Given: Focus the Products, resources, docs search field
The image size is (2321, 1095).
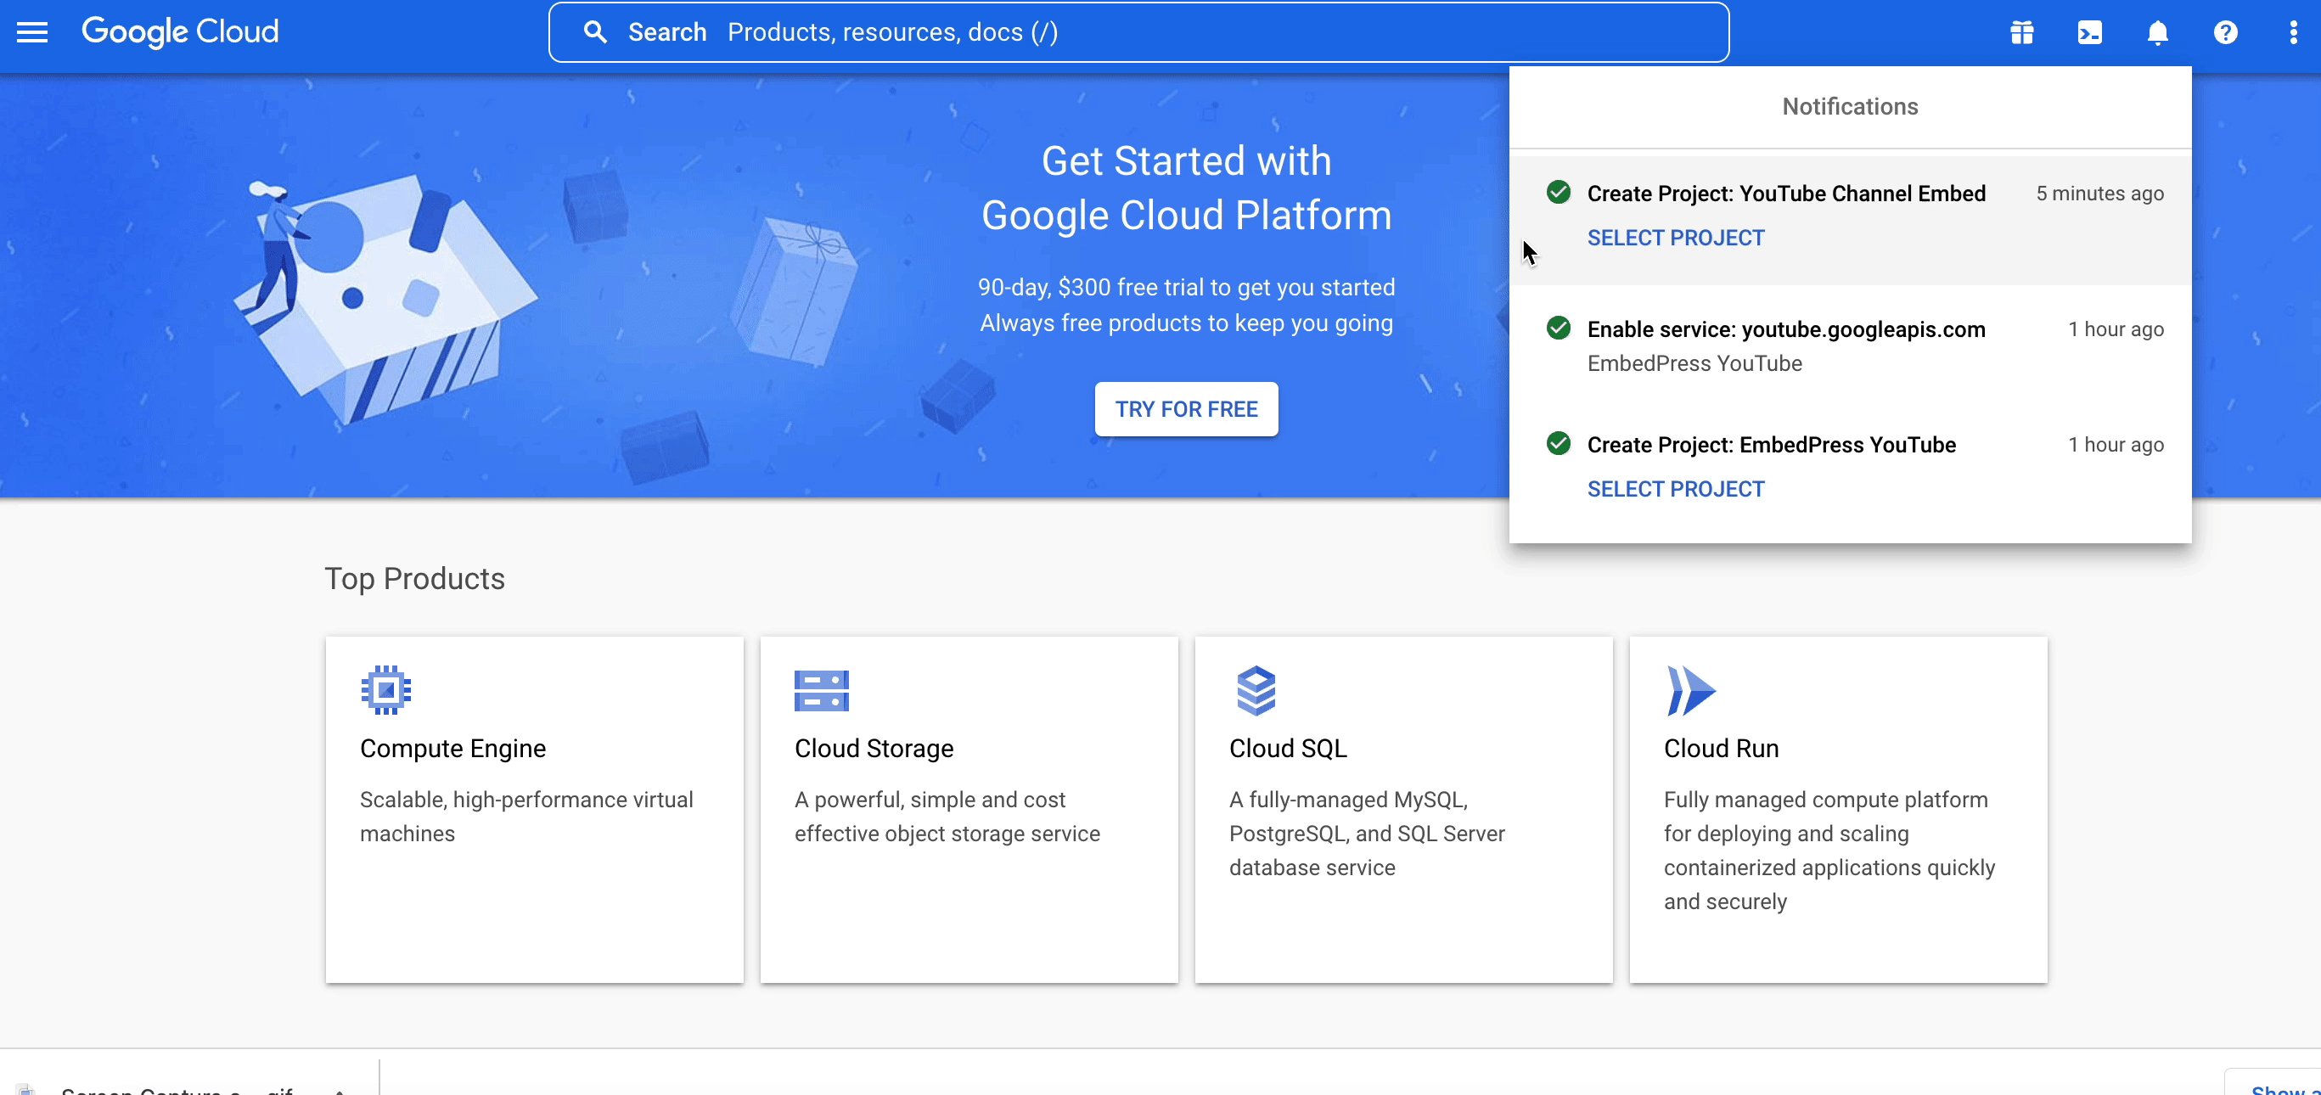Looking at the screenshot, I should click(1138, 32).
